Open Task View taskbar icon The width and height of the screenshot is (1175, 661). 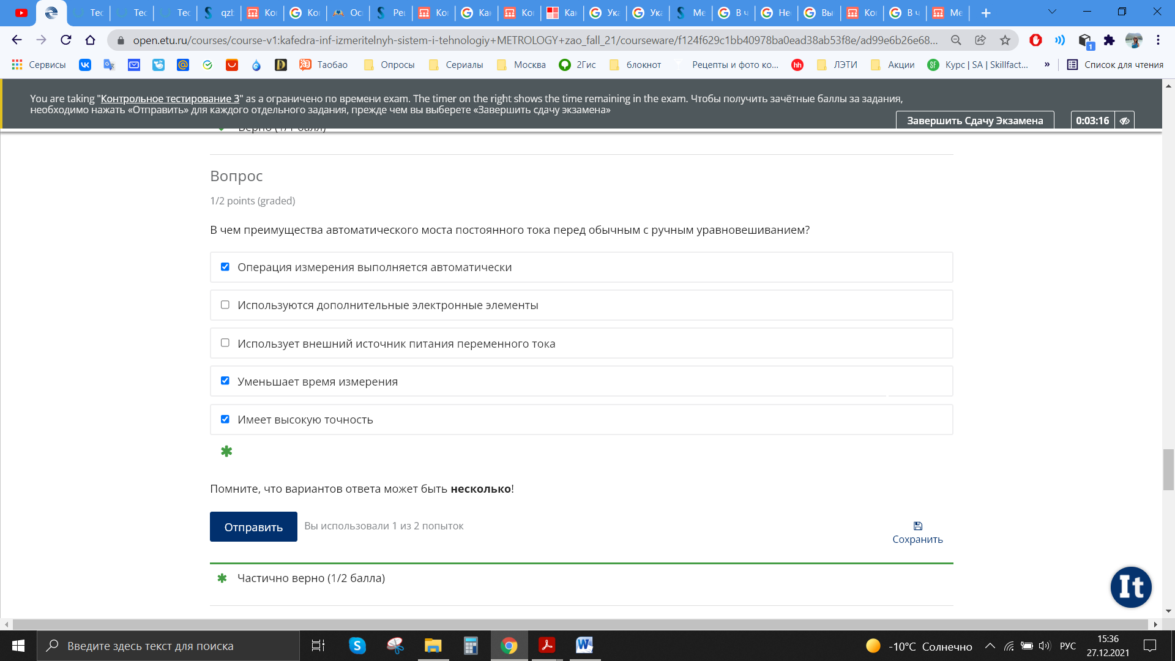point(318,646)
